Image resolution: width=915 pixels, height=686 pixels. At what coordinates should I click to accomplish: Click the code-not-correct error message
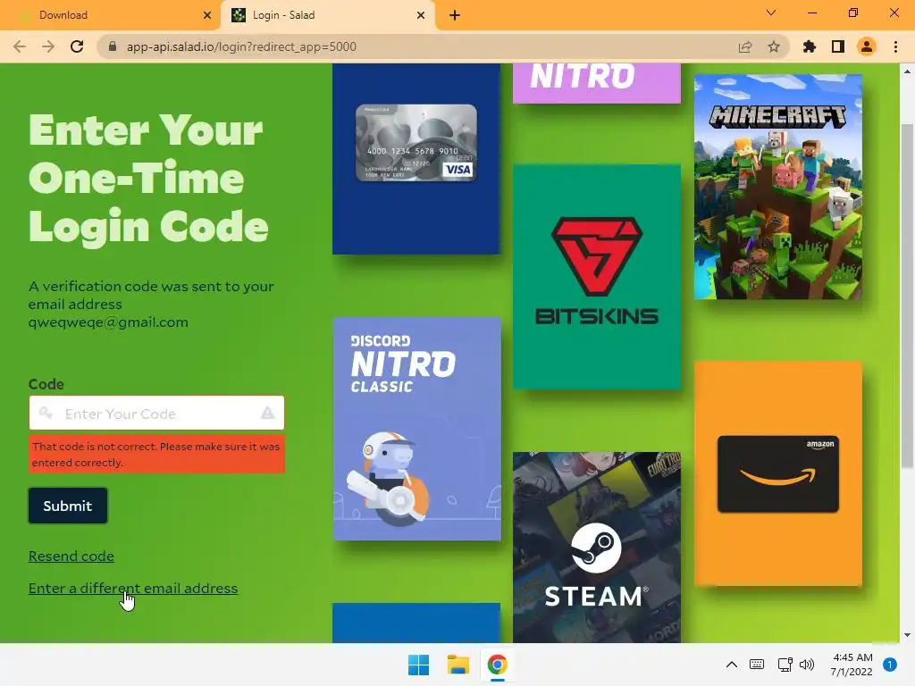click(x=156, y=454)
